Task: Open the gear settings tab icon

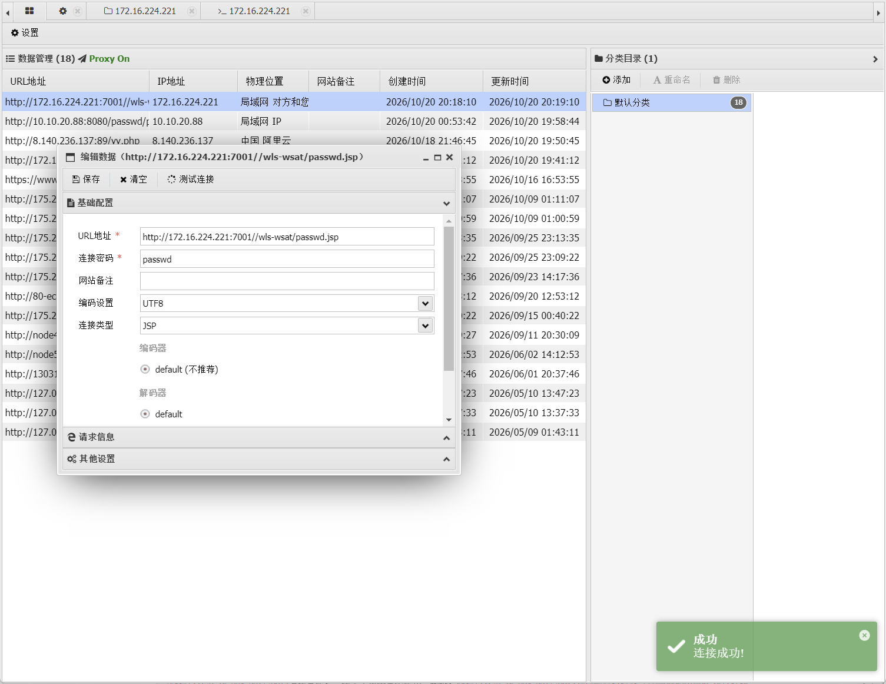Action: point(63,11)
